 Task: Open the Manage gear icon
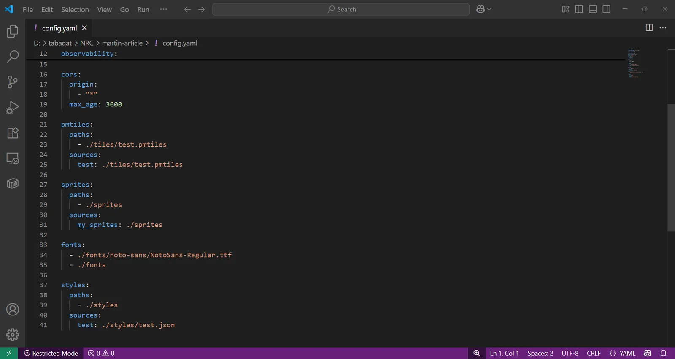click(13, 335)
